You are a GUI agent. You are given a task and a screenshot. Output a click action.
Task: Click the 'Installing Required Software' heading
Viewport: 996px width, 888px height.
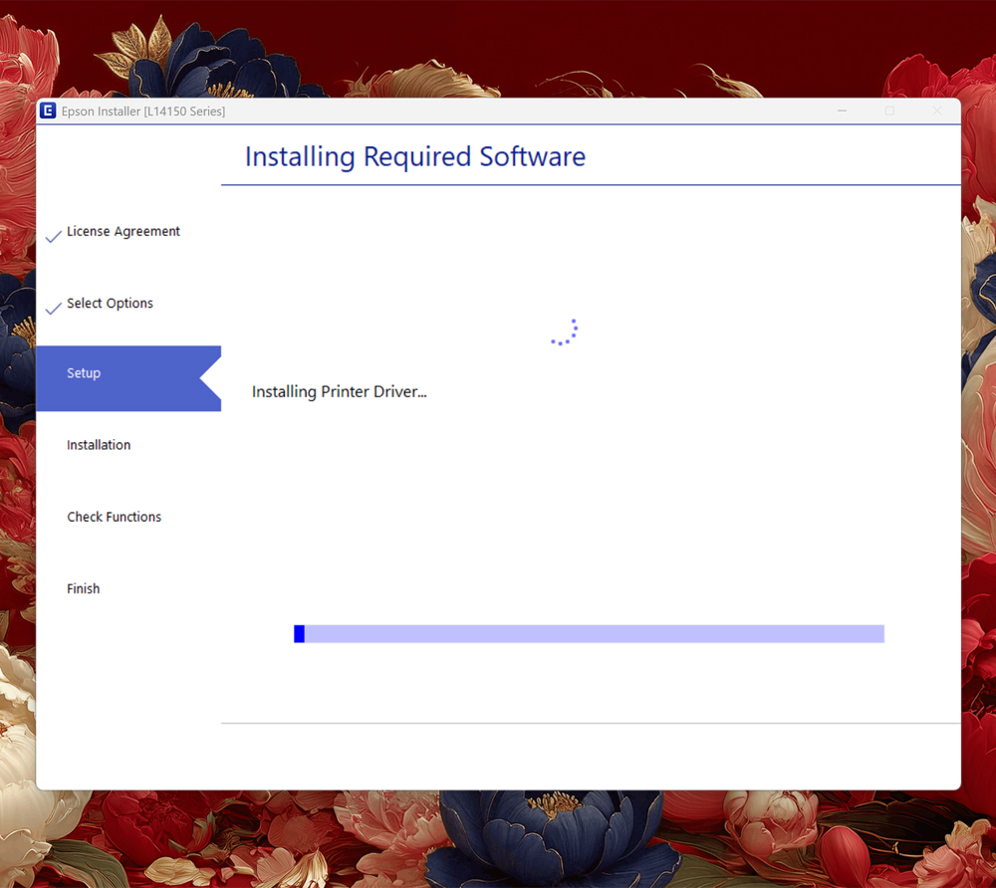tap(414, 156)
